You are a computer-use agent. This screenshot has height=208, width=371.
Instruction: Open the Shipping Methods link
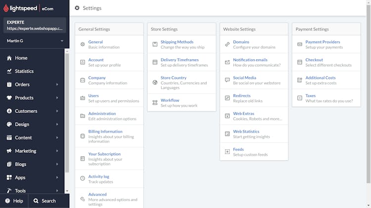(x=177, y=42)
